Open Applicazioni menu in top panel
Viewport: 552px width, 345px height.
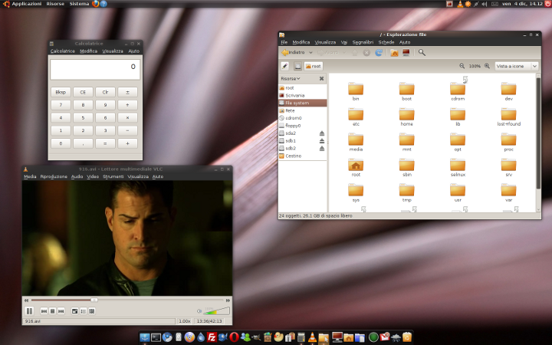tap(26, 4)
